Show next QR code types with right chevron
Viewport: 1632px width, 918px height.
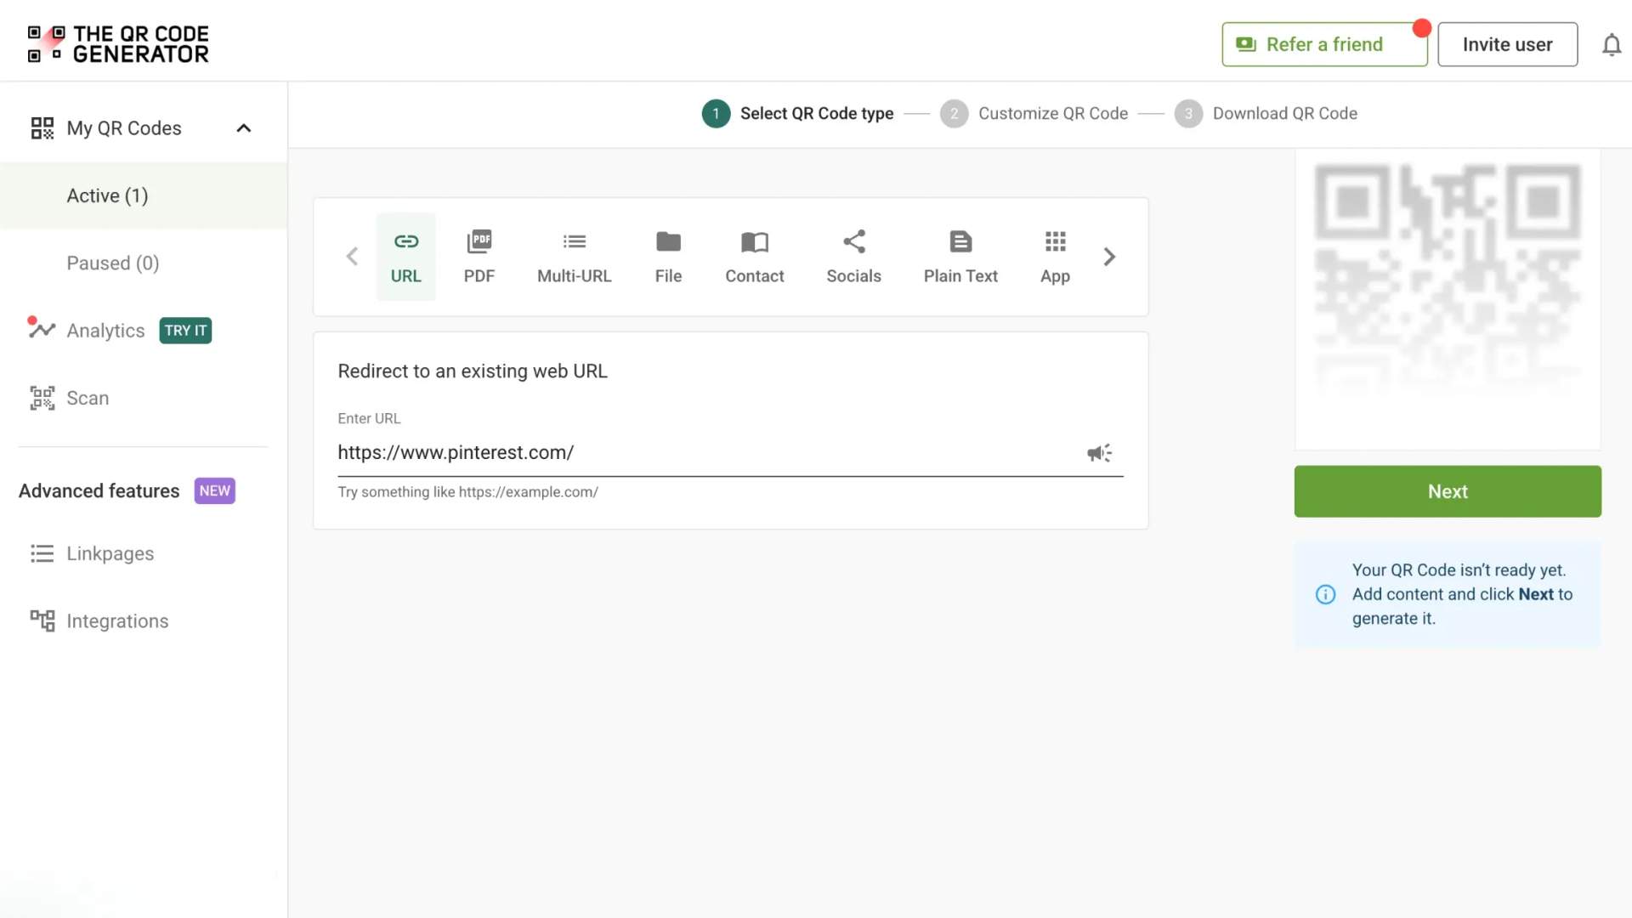(x=1109, y=257)
